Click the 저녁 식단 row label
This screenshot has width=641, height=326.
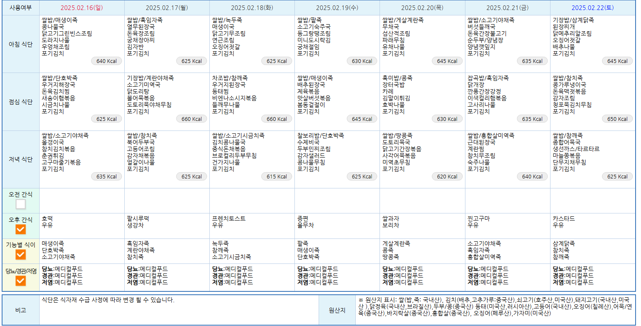pyautogui.click(x=21, y=159)
